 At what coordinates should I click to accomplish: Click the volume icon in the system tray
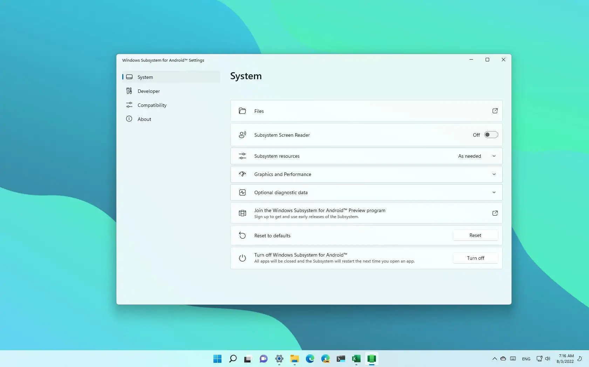(x=548, y=359)
